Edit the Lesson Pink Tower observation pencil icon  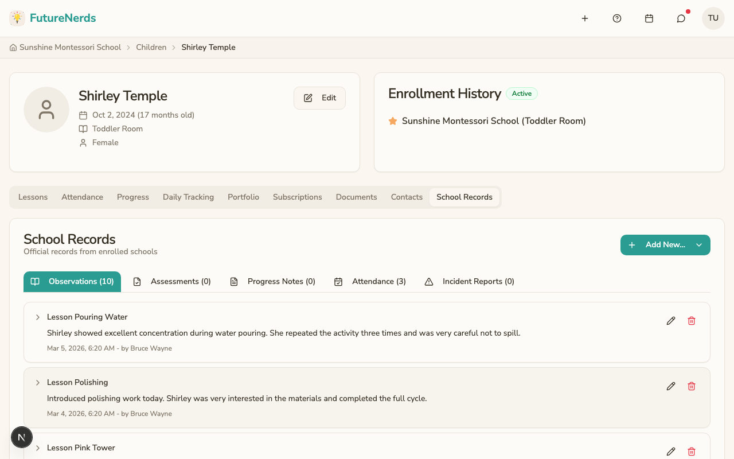[671, 452]
